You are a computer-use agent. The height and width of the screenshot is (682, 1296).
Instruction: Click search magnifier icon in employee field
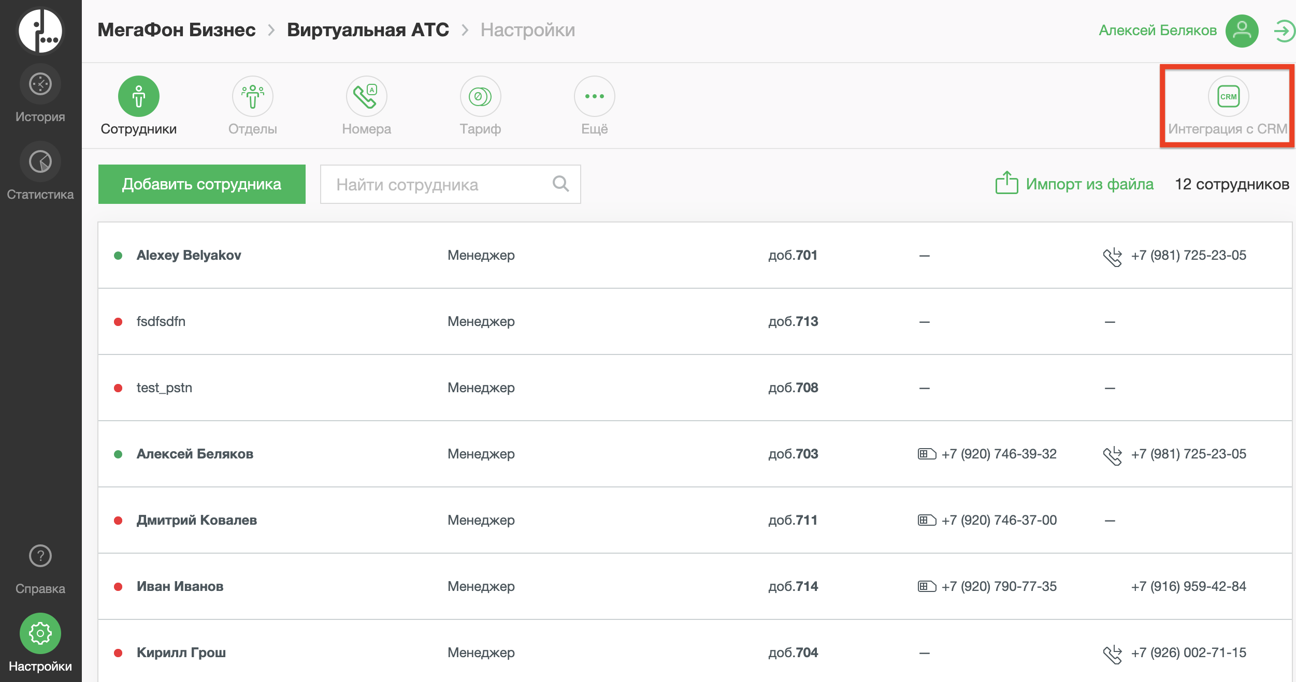point(560,184)
